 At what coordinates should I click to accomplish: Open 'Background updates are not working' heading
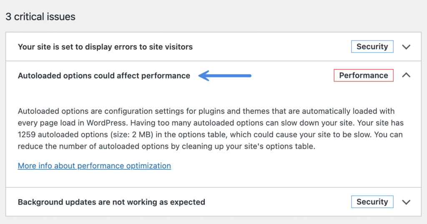[111, 202]
